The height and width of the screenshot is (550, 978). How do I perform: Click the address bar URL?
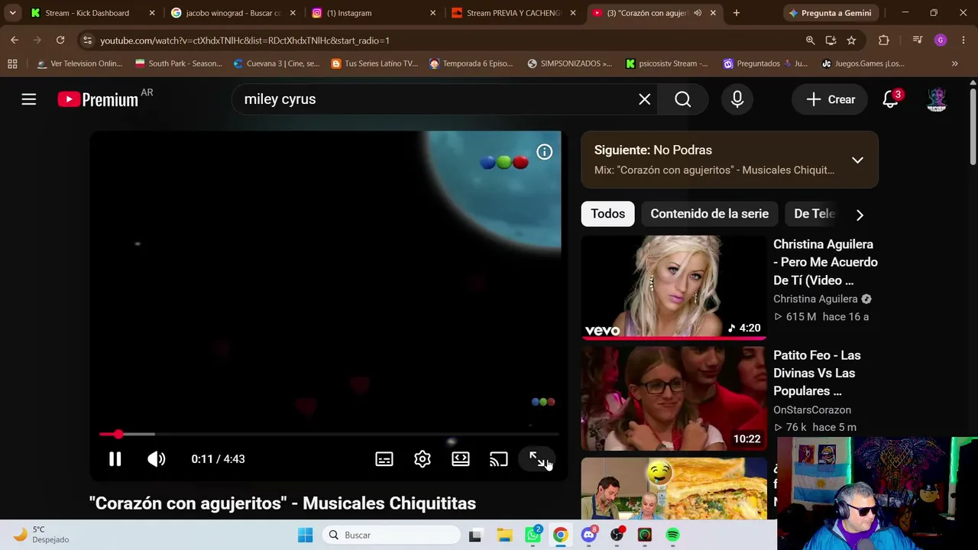(244, 40)
